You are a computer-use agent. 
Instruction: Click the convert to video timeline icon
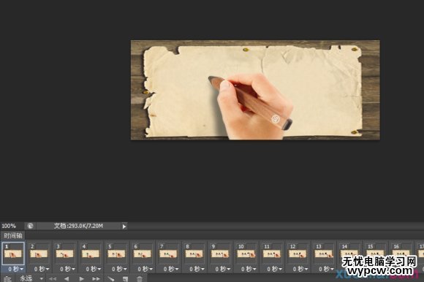7,279
